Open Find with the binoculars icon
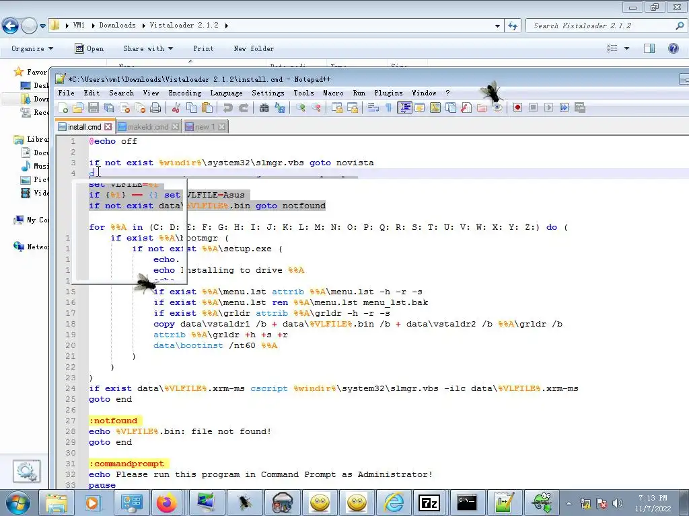The image size is (689, 516). click(264, 107)
